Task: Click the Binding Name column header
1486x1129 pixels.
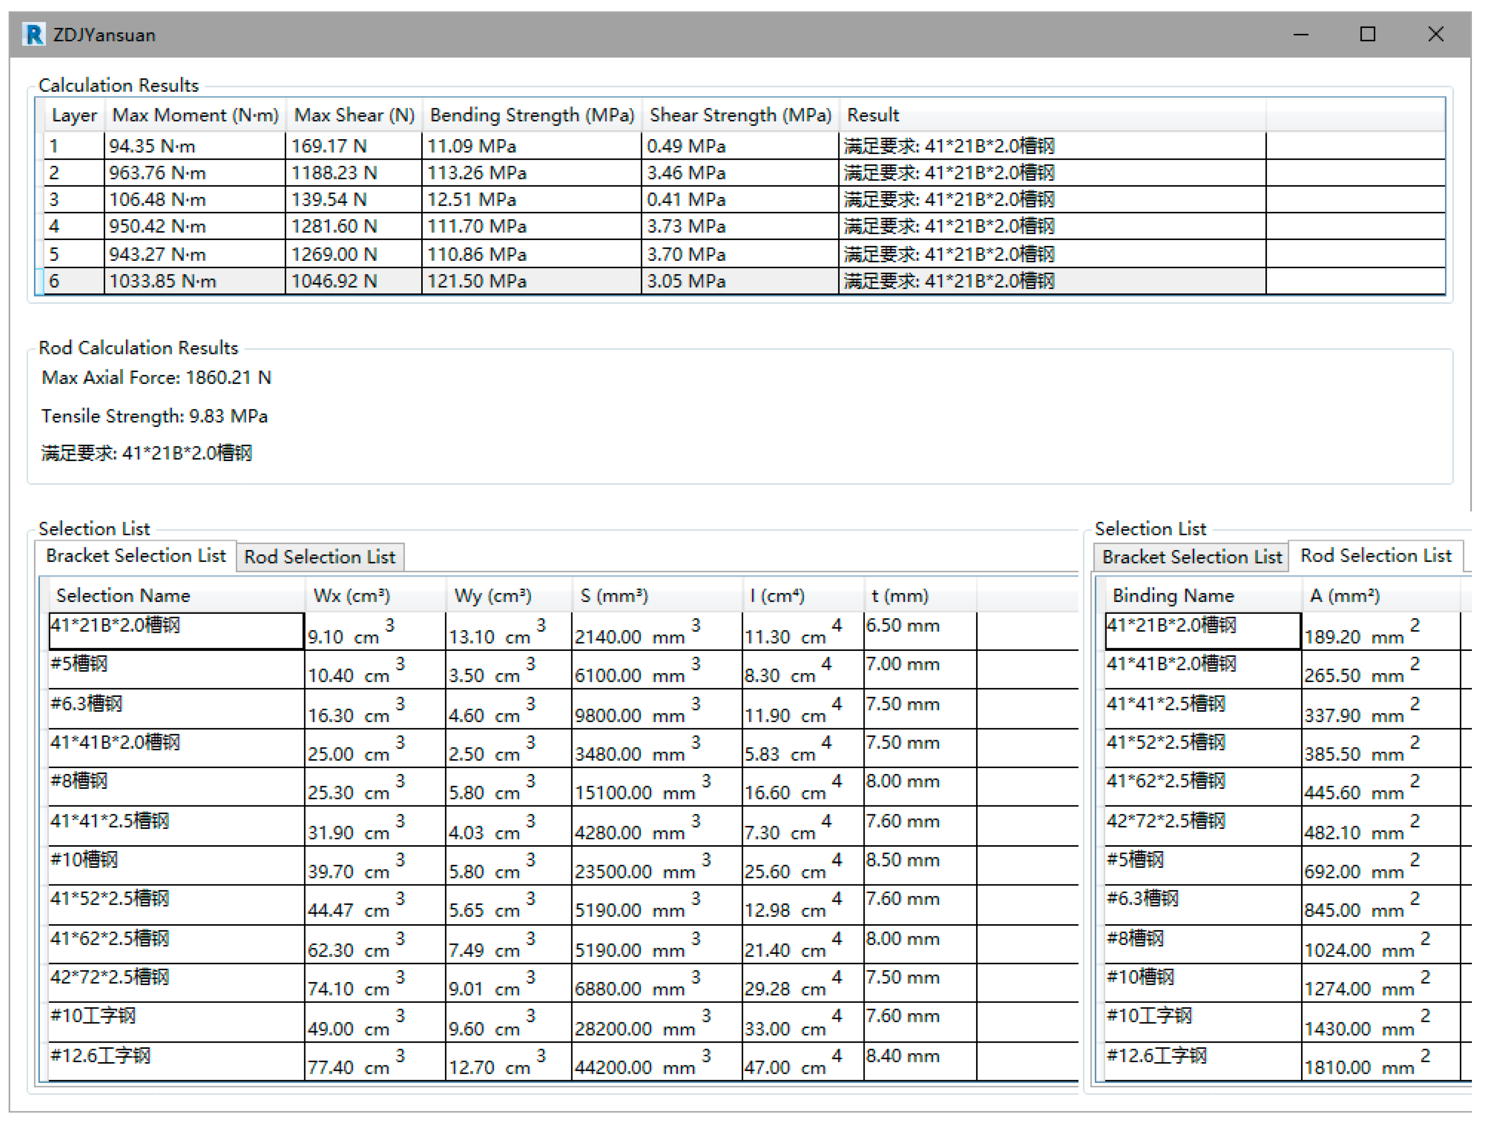Action: (x=1173, y=595)
